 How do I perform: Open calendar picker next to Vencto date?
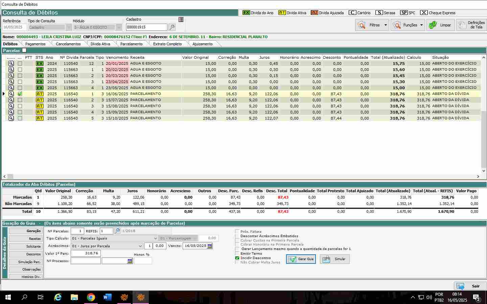[210, 246]
